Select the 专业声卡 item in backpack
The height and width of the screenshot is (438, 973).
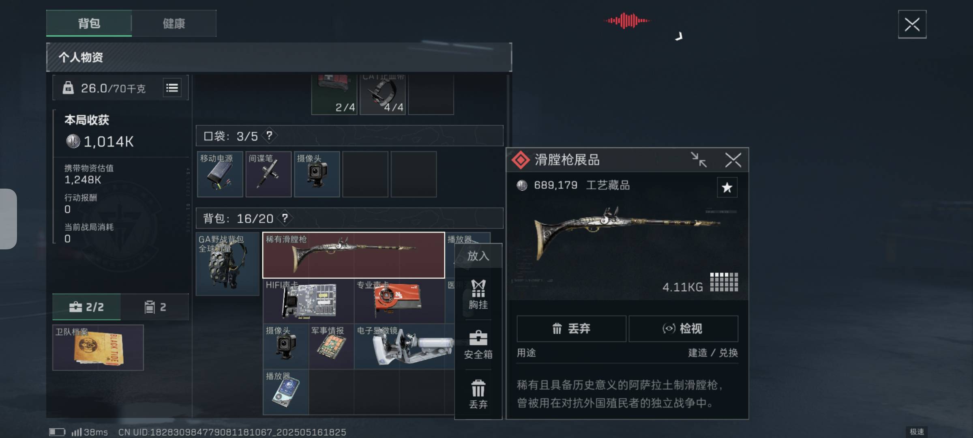pyautogui.click(x=399, y=301)
